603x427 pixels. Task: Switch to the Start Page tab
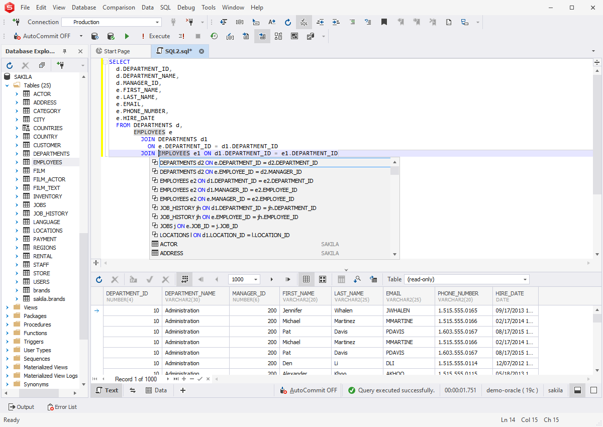[x=116, y=51]
